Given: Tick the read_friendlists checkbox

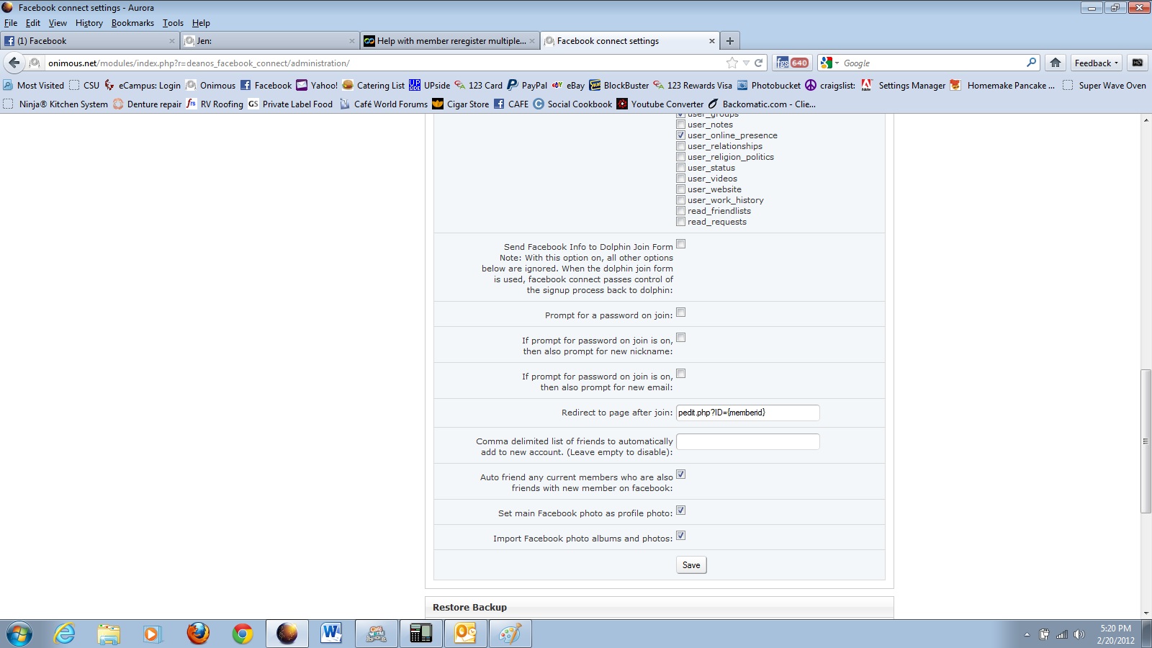Looking at the screenshot, I should coord(680,211).
